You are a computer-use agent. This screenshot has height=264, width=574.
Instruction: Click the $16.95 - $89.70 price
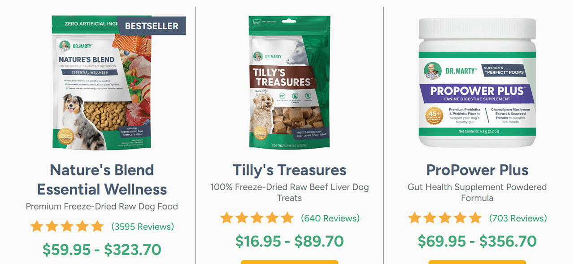click(x=289, y=241)
